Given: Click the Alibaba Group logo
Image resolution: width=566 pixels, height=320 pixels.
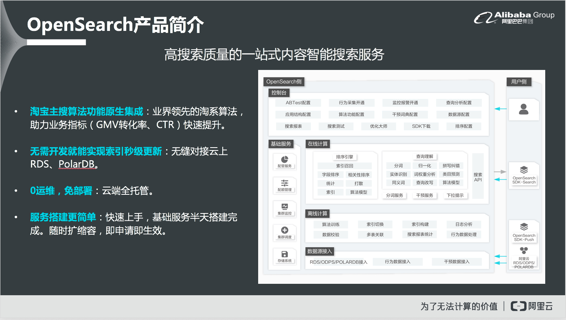Looking at the screenshot, I should [x=514, y=17].
